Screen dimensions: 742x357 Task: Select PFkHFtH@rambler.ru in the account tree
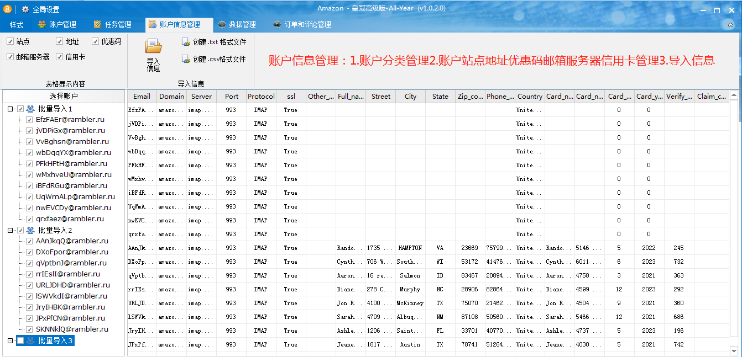[71, 164]
